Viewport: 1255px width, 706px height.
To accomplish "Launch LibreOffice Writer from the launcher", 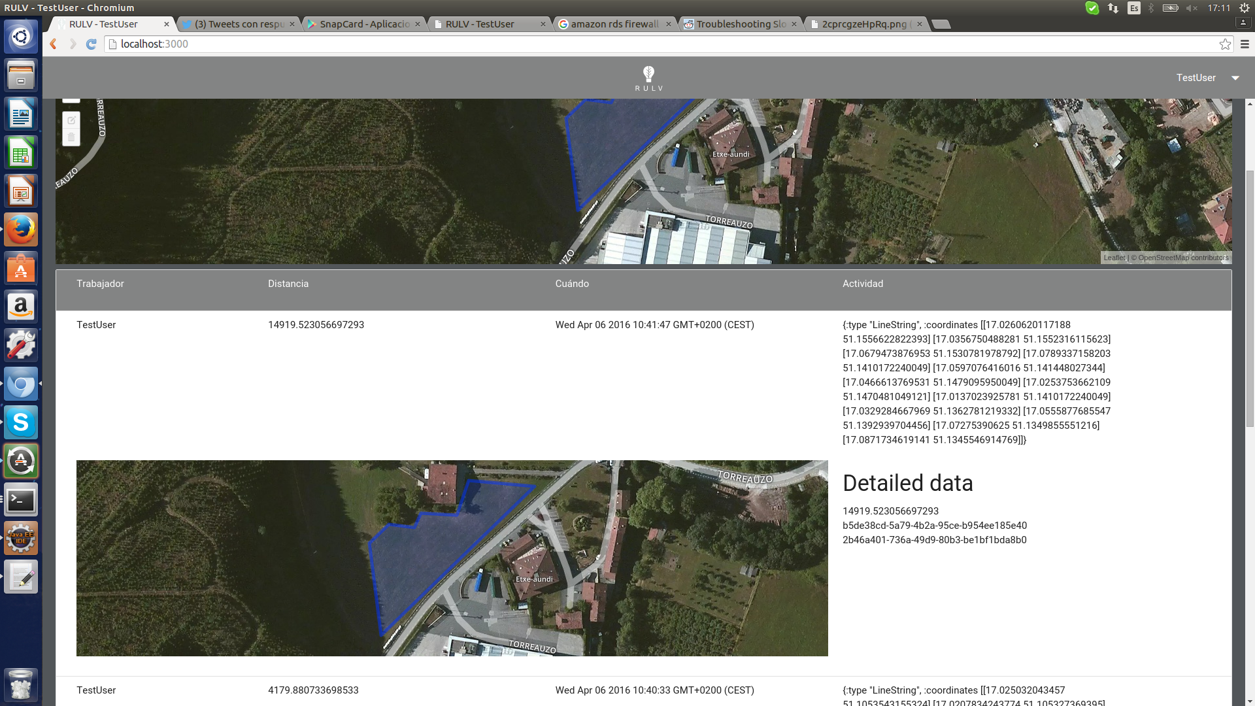I will [21, 114].
